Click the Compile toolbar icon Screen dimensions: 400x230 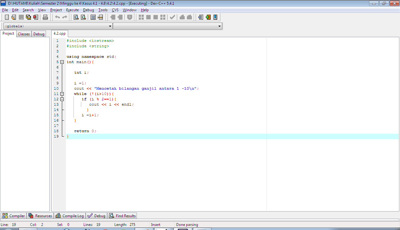tap(141, 17)
